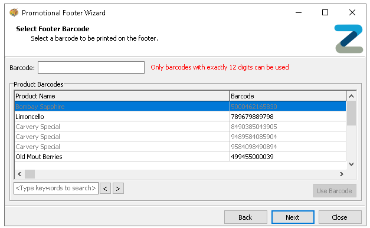Select the Old Mout Berries row
This screenshot has height=228, width=370.
pyautogui.click(x=181, y=156)
